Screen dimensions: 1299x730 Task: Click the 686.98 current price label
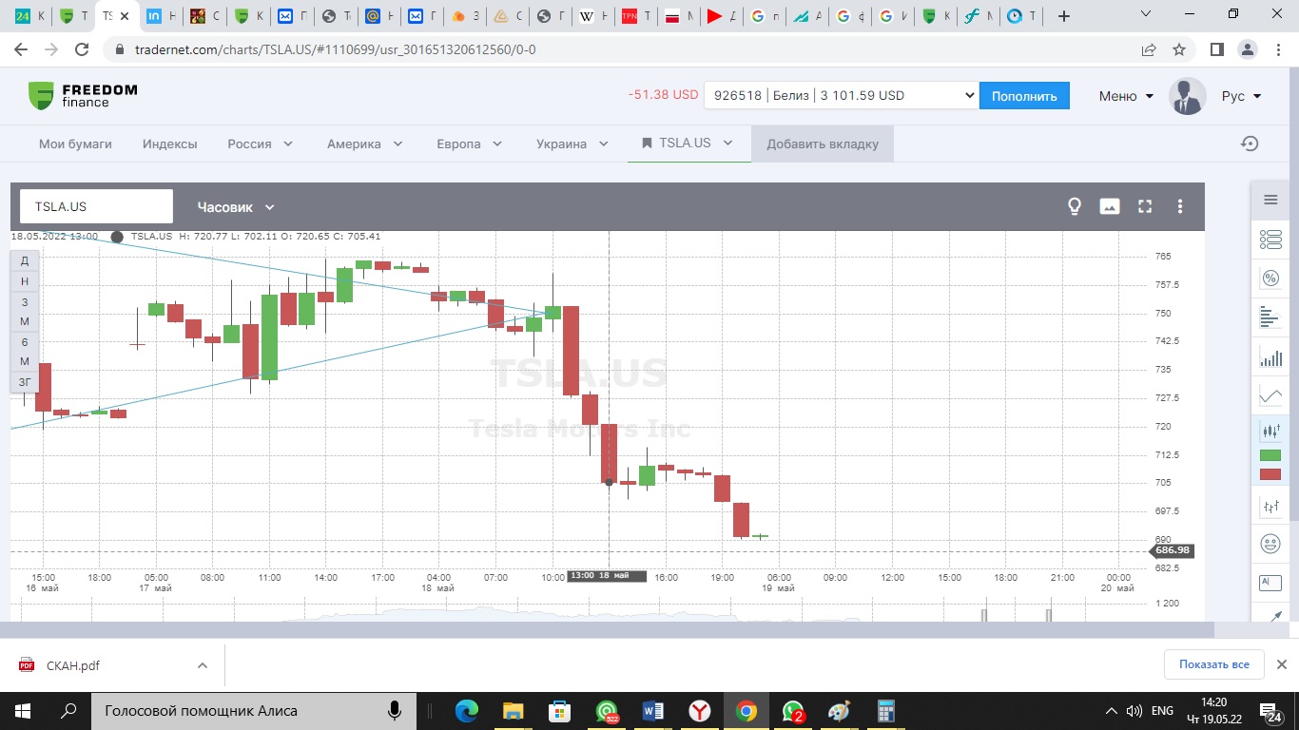coord(1173,550)
